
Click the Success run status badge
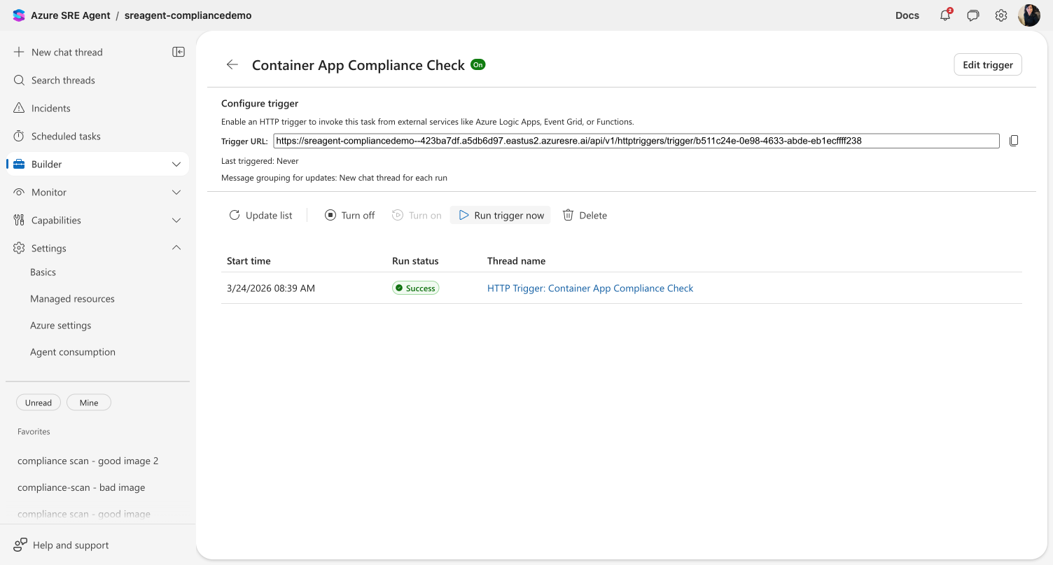pyautogui.click(x=415, y=288)
